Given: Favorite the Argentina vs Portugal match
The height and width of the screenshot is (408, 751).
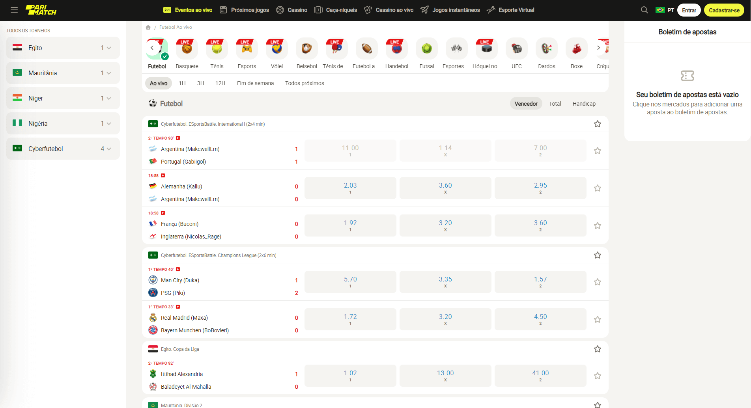Looking at the screenshot, I should point(598,151).
